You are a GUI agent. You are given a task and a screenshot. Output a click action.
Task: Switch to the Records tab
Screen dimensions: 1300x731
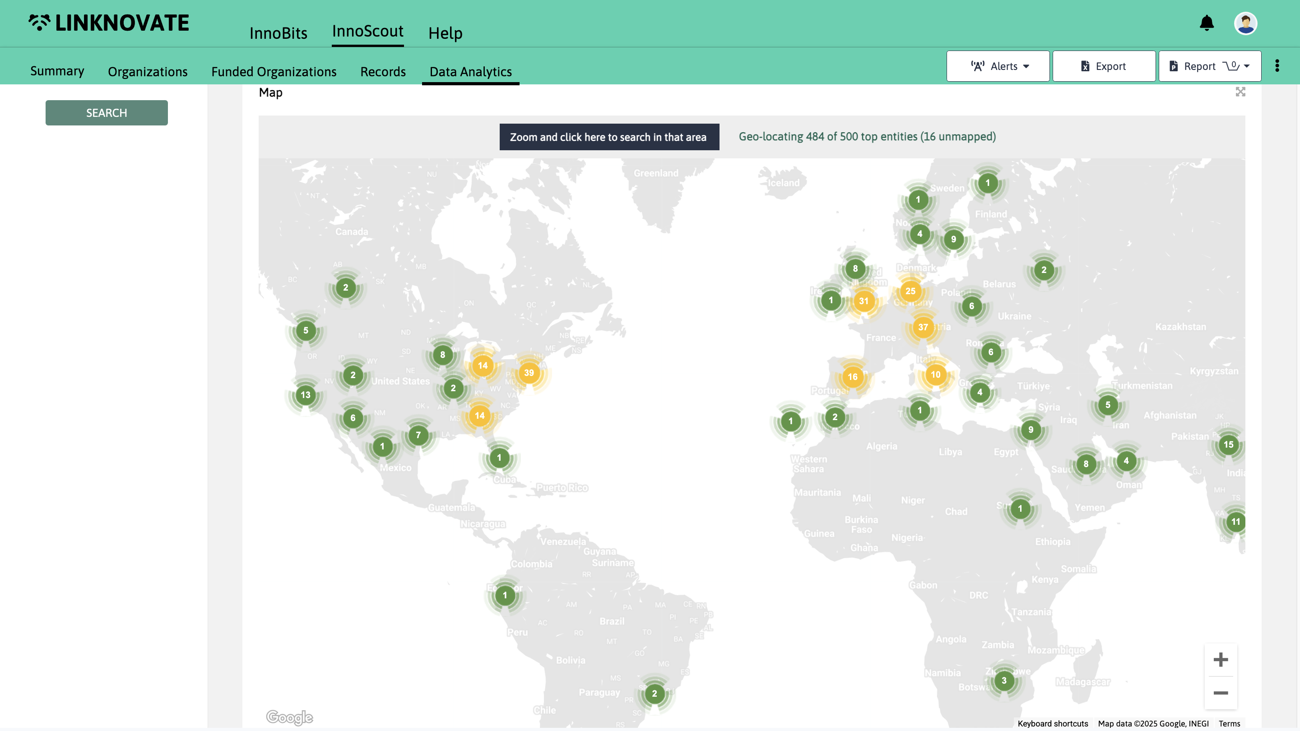point(383,72)
